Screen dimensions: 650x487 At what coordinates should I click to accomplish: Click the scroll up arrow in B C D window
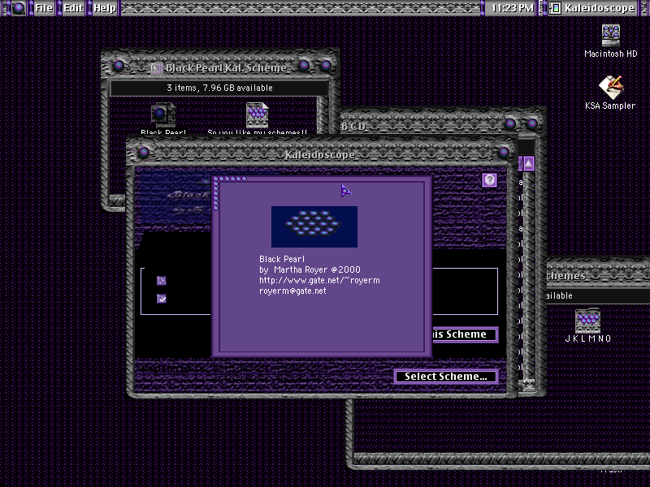[x=529, y=164]
